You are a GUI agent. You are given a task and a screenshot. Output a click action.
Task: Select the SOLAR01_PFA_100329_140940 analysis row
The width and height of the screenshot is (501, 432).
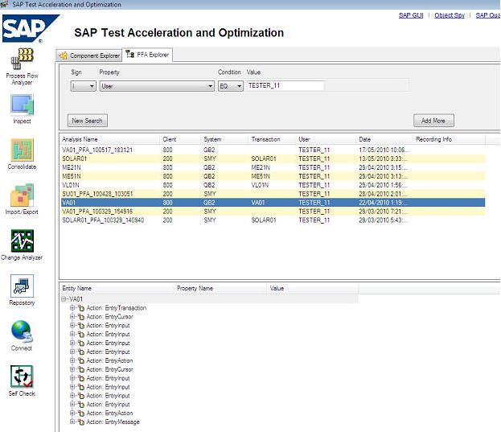point(273,220)
